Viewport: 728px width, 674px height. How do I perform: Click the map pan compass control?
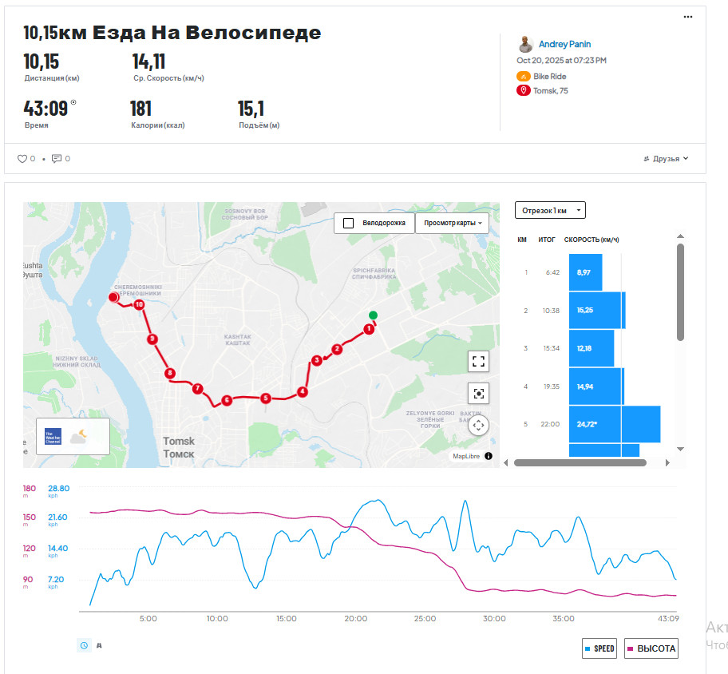pyautogui.click(x=478, y=425)
